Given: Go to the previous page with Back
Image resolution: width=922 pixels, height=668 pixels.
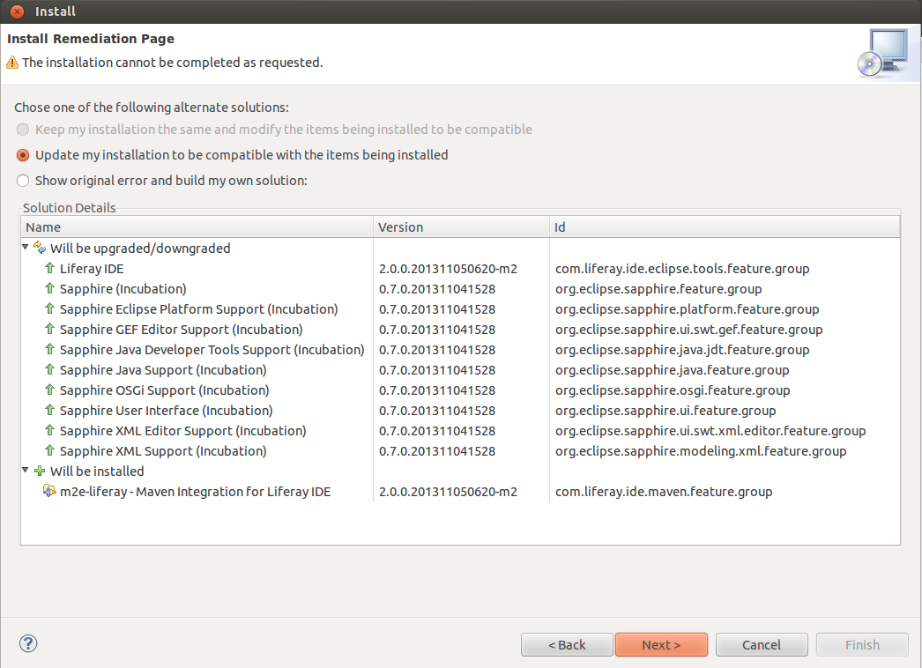Looking at the screenshot, I should point(567,645).
